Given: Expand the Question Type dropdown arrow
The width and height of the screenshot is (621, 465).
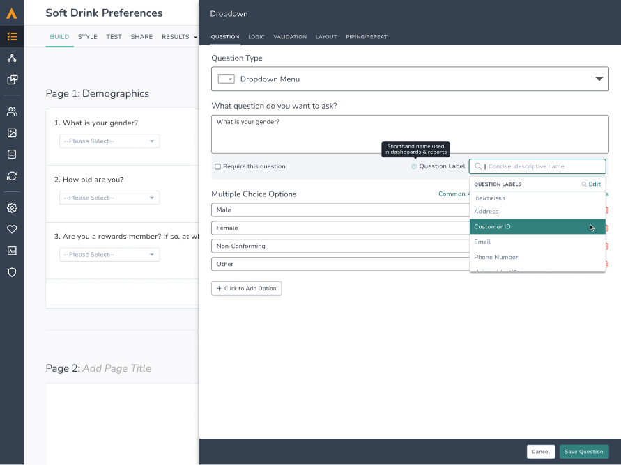Looking at the screenshot, I should click(x=599, y=79).
